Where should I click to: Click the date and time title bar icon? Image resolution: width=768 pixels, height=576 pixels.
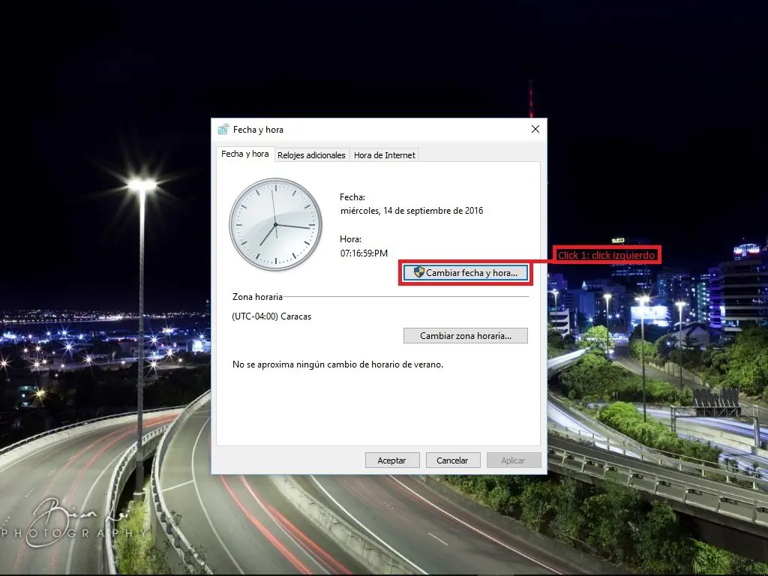pyautogui.click(x=223, y=129)
